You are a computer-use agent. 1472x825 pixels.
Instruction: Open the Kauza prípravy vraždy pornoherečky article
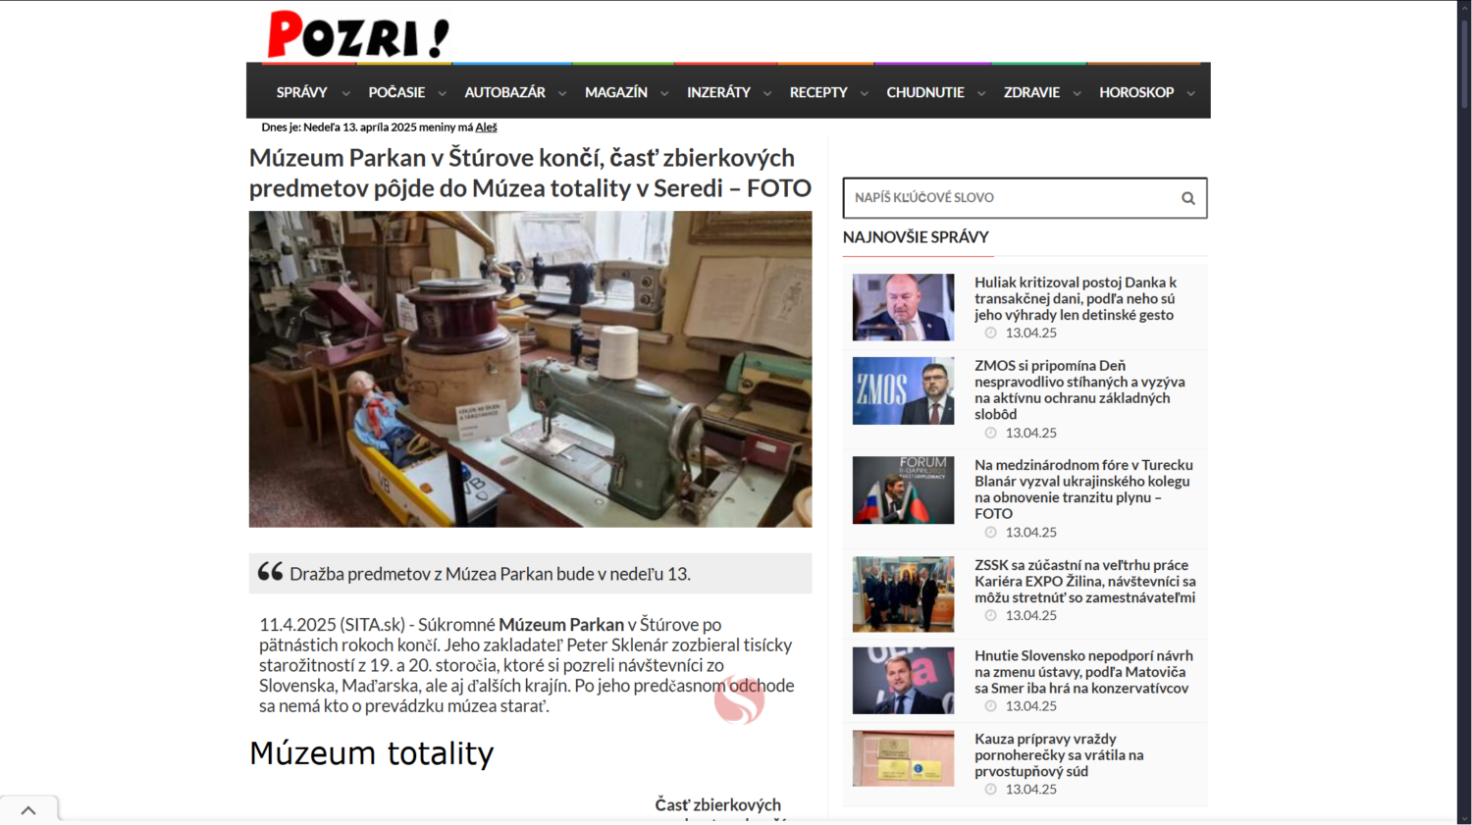pyautogui.click(x=1059, y=755)
